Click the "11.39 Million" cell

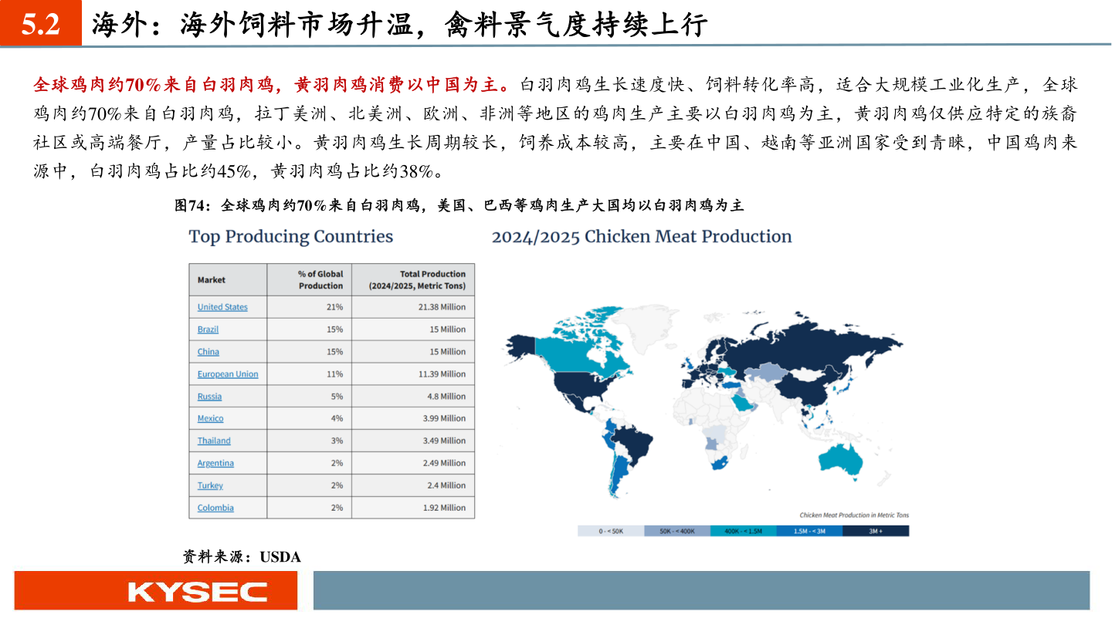(413, 374)
